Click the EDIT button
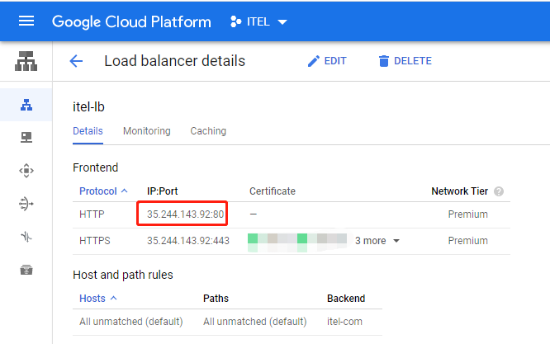 [327, 61]
